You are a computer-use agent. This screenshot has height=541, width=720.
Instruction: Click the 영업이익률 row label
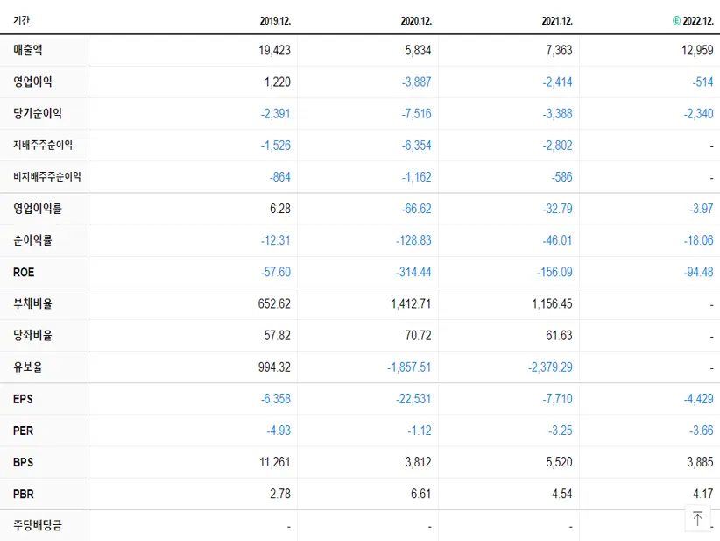(37, 208)
